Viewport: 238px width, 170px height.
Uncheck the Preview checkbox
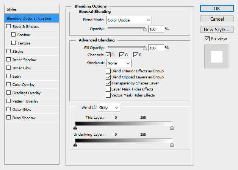(x=207, y=38)
